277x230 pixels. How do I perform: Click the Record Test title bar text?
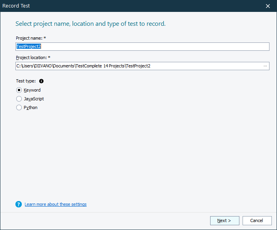(16, 6)
